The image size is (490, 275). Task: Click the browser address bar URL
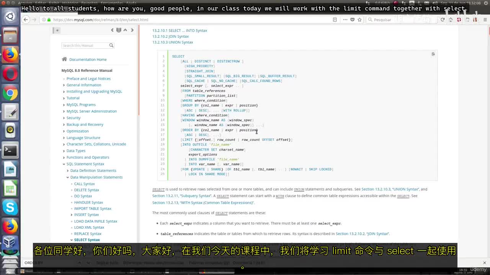tap(101, 20)
